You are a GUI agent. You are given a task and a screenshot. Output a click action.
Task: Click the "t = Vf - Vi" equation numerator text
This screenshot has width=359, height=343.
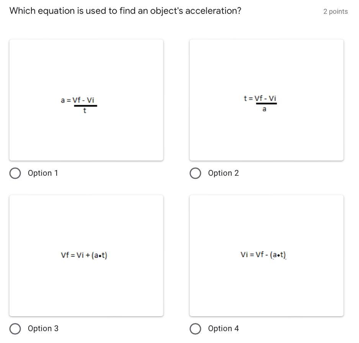tap(260, 98)
